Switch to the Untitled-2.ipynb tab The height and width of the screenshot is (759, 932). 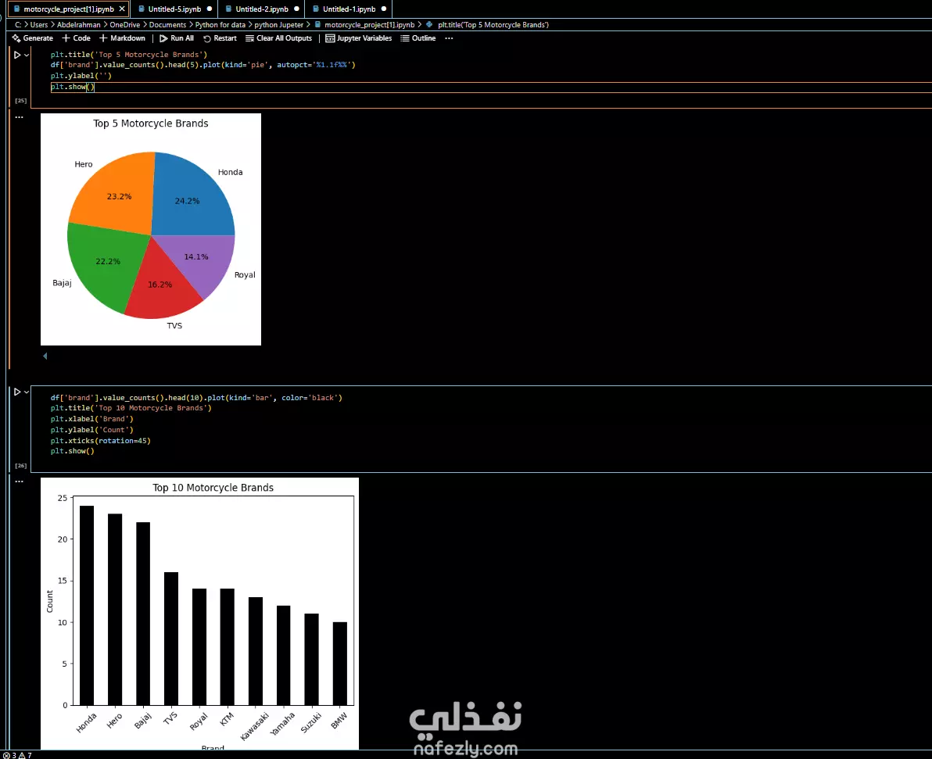(261, 9)
